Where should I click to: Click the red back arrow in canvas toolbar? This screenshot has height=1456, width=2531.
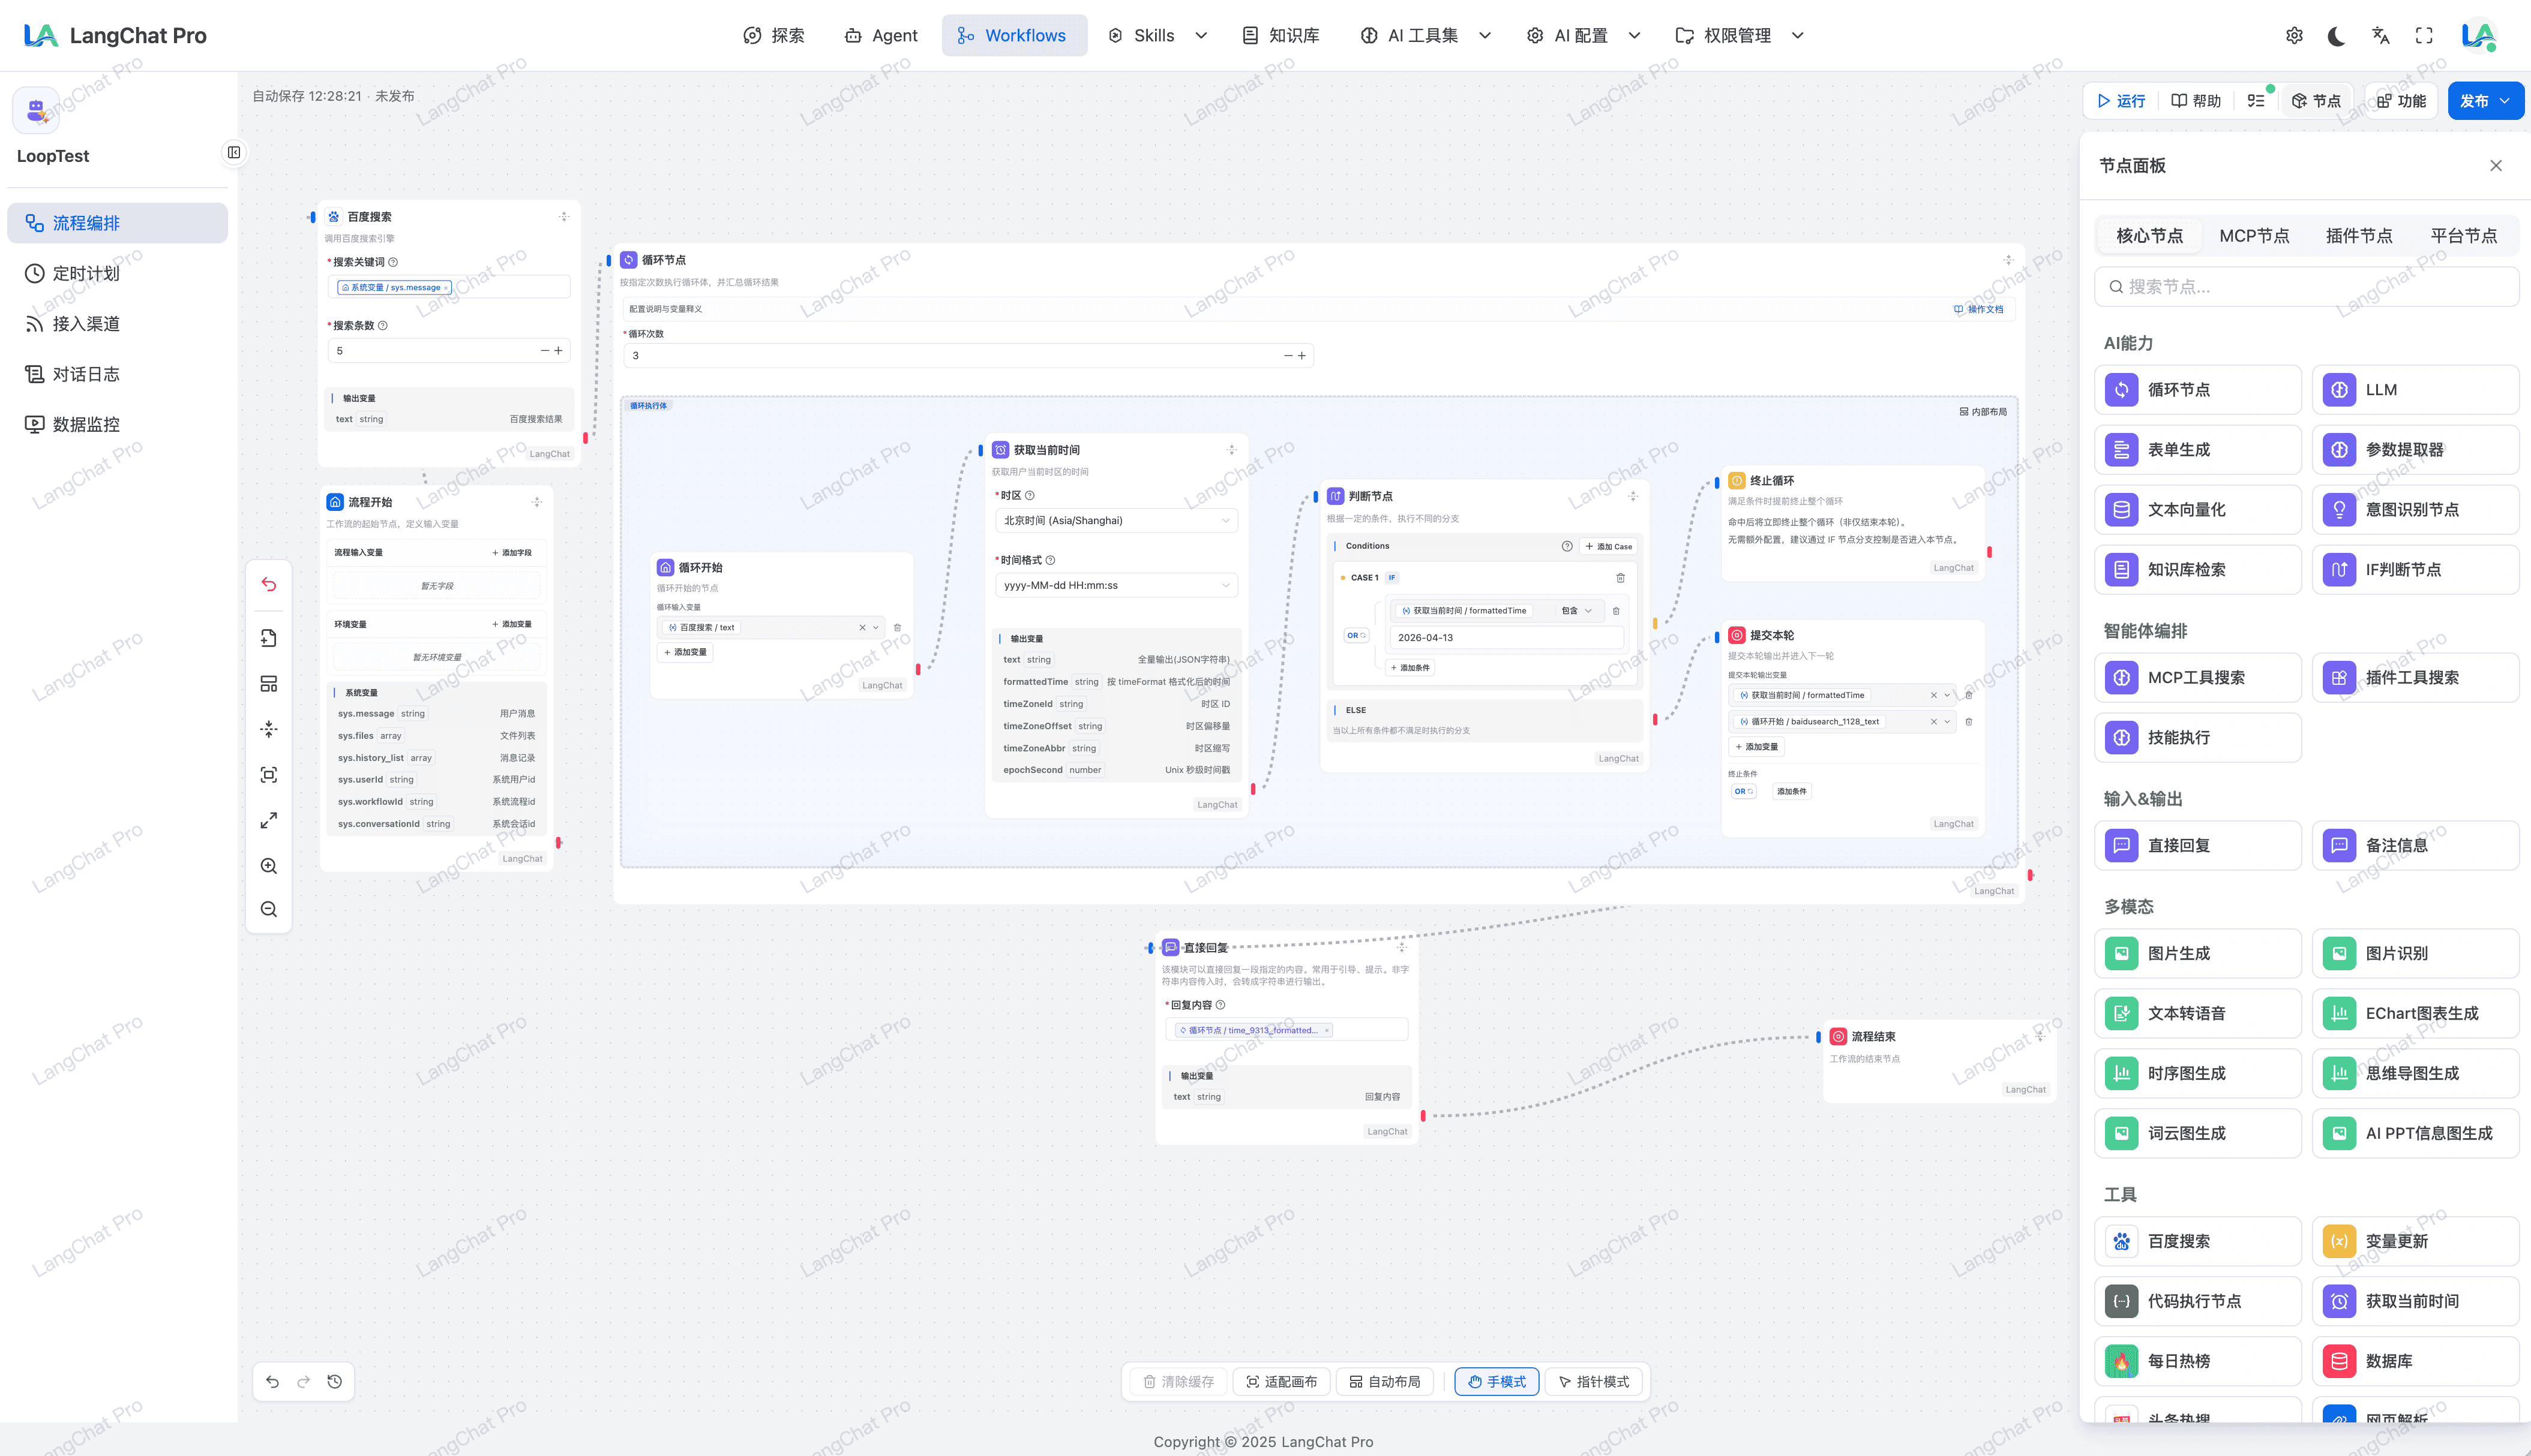click(x=268, y=584)
